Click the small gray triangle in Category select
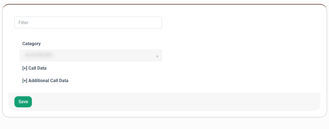Image resolution: width=329 pixels, height=129 pixels. coord(157,57)
